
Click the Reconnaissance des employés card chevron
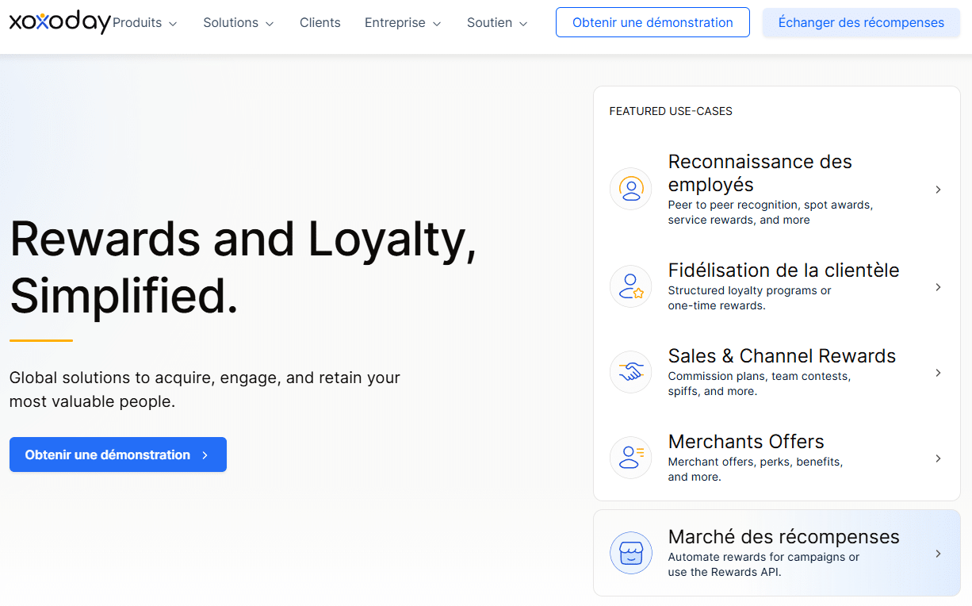pos(938,190)
